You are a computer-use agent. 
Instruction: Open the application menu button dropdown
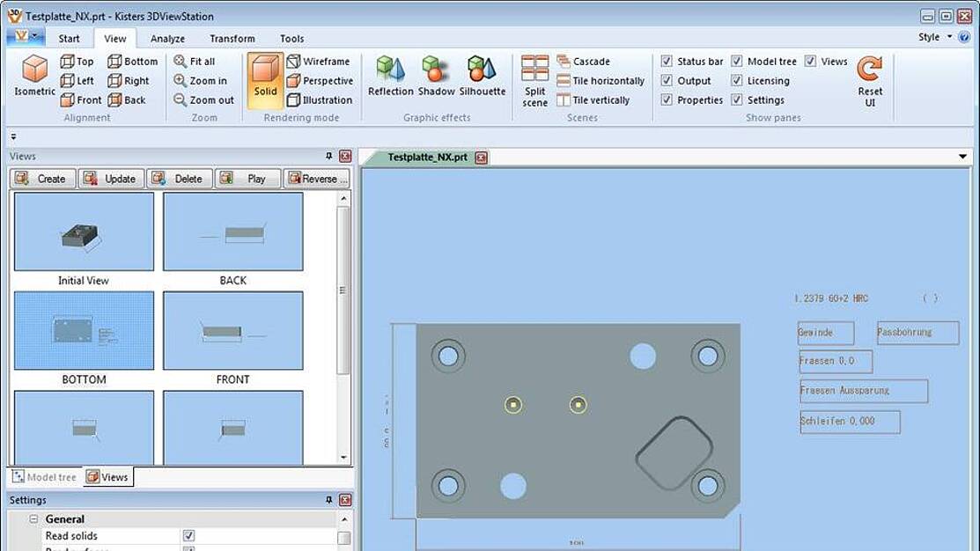tap(25, 37)
